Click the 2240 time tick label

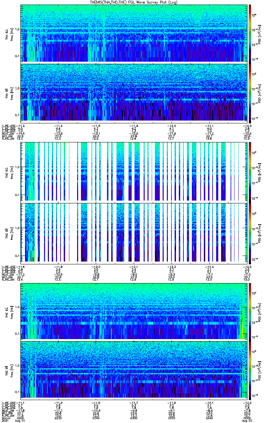(x=96, y=418)
